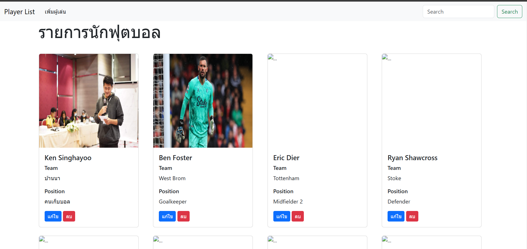527x249 pixels.
Task: Click Eric Dier's broken image icon
Action: tap(272, 57)
